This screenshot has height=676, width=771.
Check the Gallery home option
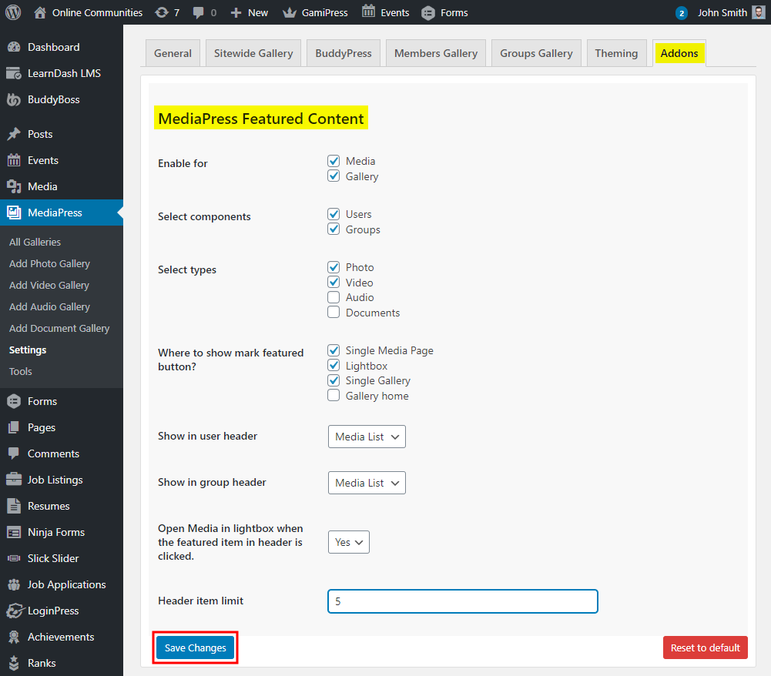click(334, 395)
